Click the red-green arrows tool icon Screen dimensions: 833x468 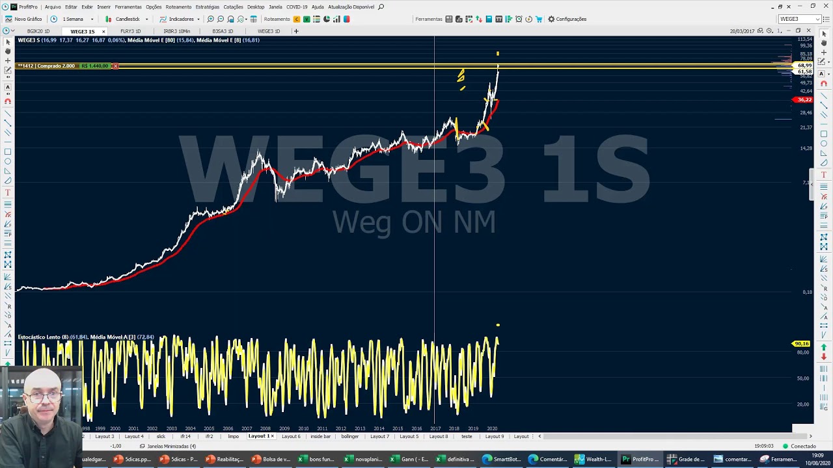click(x=479, y=19)
